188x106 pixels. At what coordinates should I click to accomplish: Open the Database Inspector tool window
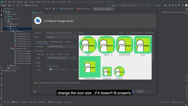(x=55, y=102)
